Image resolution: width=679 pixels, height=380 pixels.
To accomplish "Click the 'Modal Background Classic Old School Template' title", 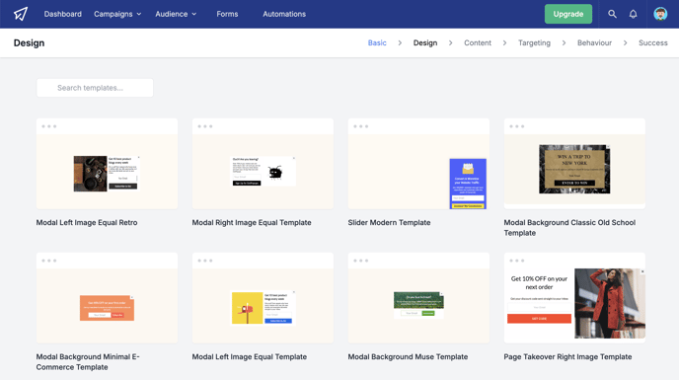I will [x=569, y=228].
